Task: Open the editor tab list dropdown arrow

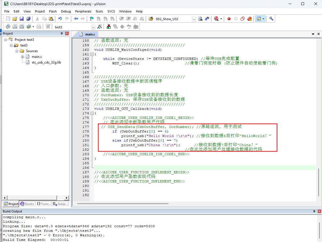Action: click(313, 34)
